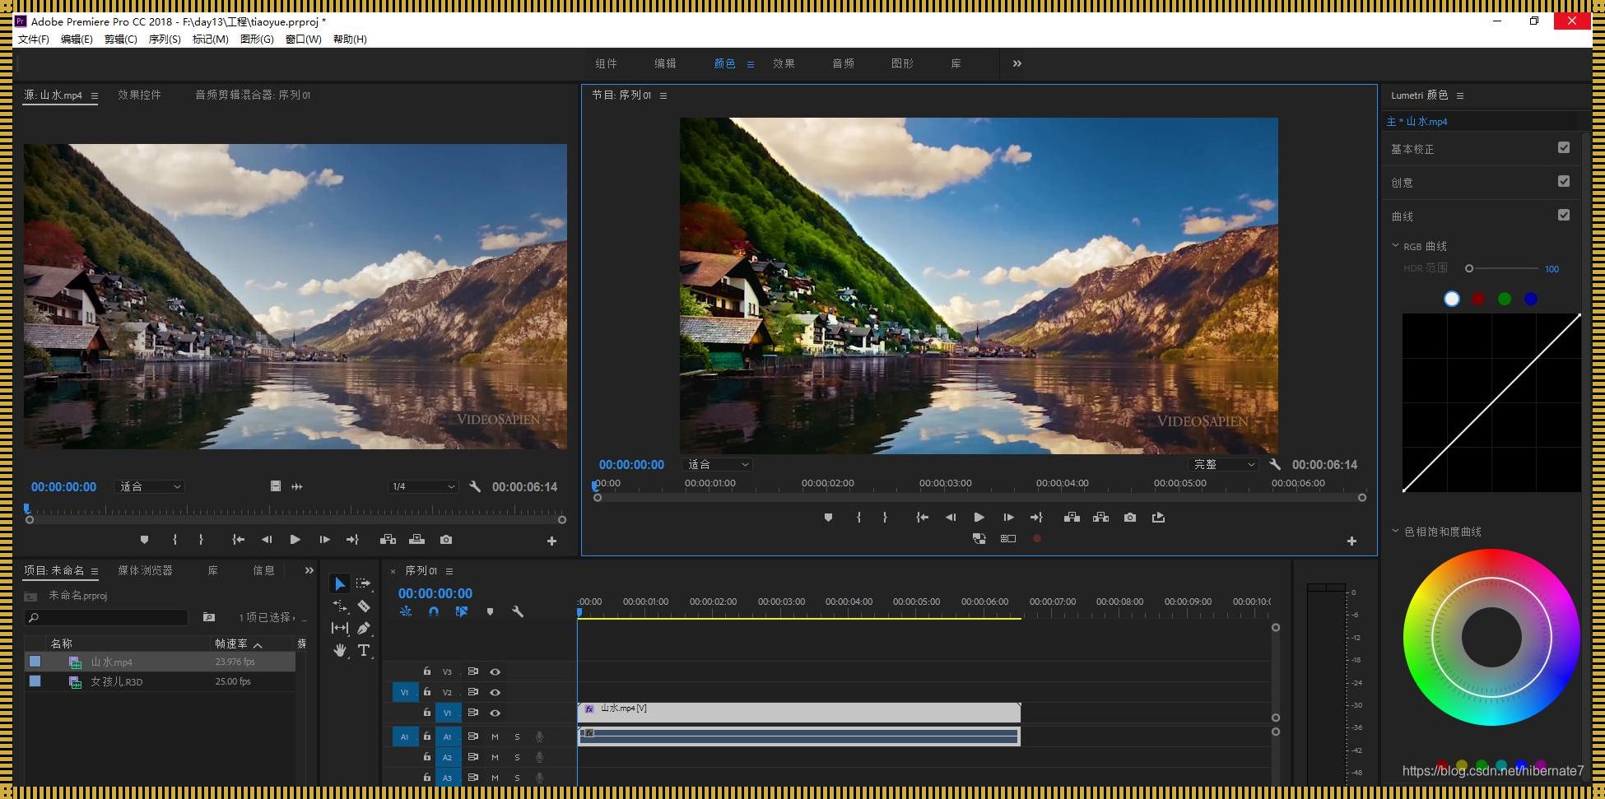The height and width of the screenshot is (799, 1605).
Task: Select the Type tool
Action: pos(364,651)
